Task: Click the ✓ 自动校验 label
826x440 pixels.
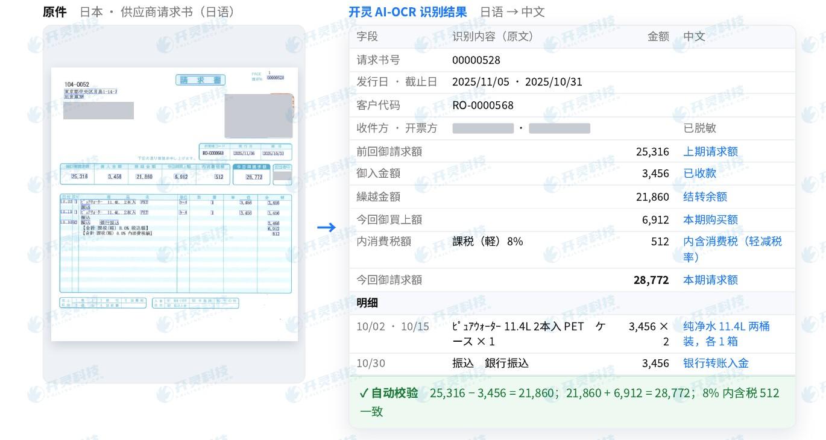Action: (389, 393)
